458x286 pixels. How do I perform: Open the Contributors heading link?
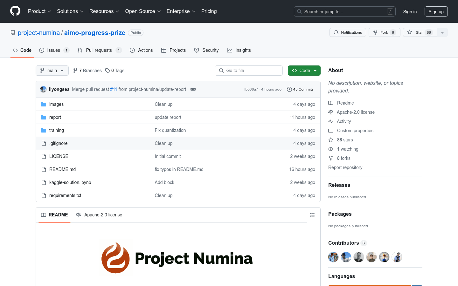click(x=347, y=243)
